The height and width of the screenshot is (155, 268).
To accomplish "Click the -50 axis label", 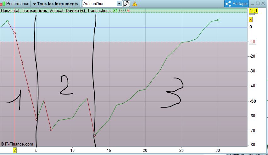I will [253, 101].
